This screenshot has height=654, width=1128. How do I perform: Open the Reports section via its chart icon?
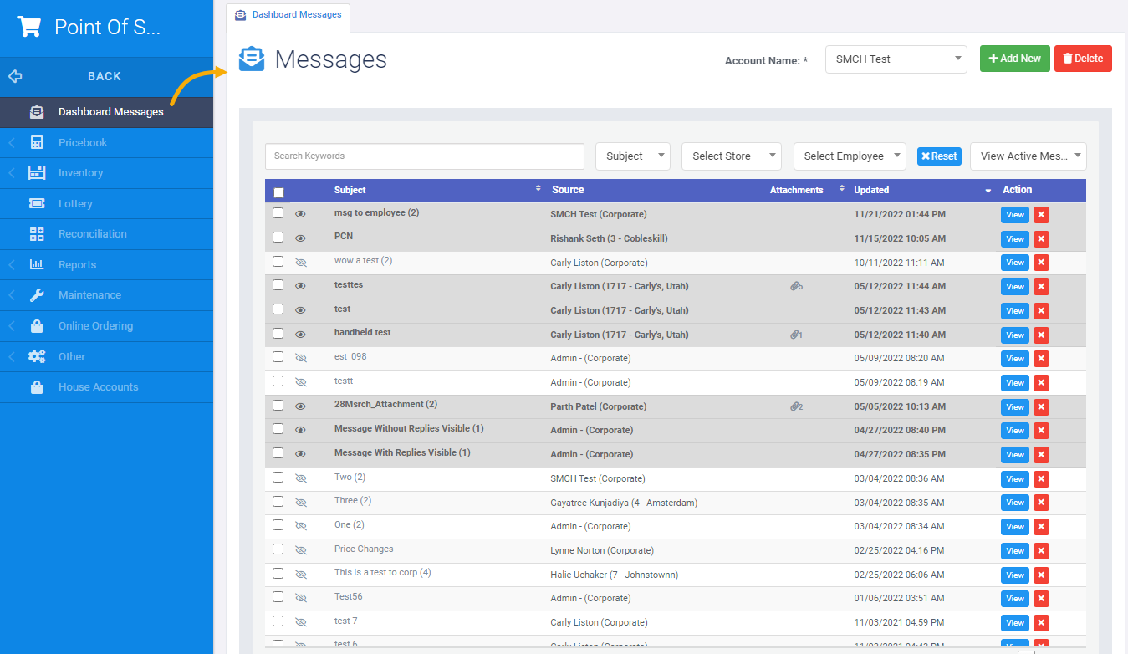point(35,264)
